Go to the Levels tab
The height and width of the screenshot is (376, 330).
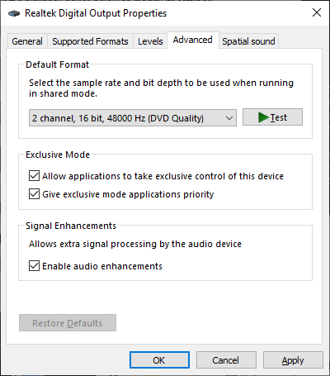(x=150, y=41)
